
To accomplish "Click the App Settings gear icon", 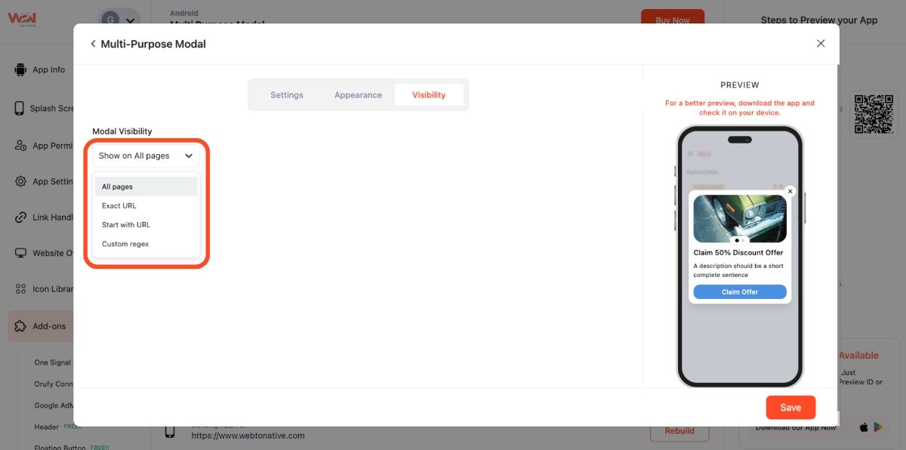I will tap(20, 181).
